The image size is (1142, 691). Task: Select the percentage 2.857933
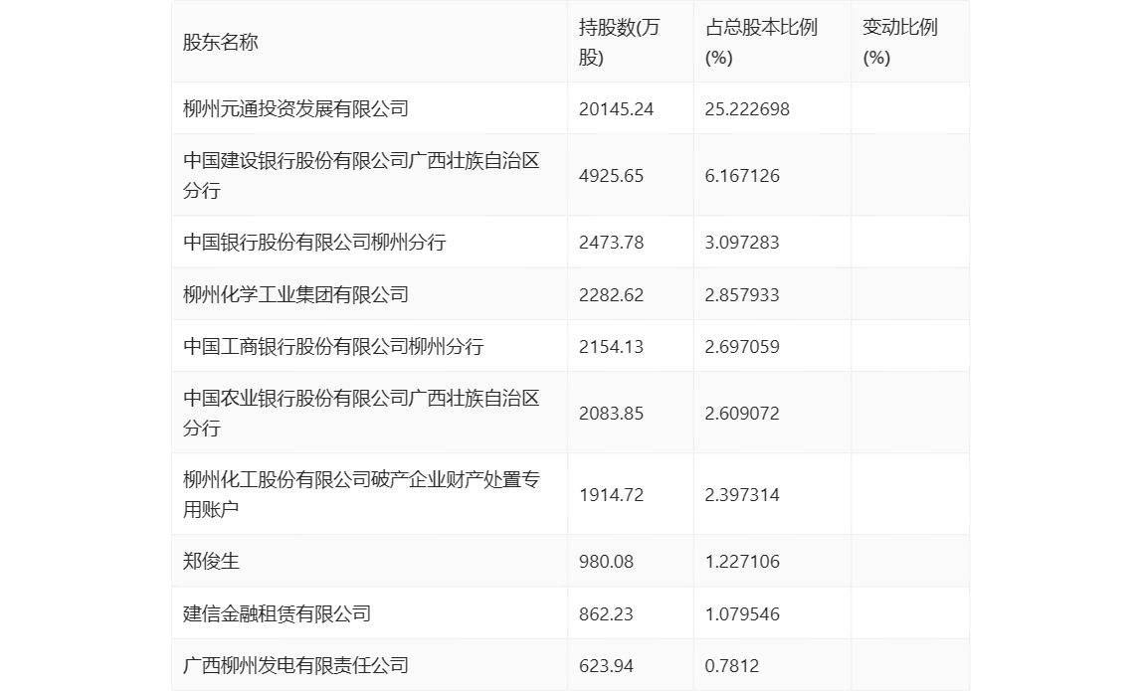click(x=742, y=295)
